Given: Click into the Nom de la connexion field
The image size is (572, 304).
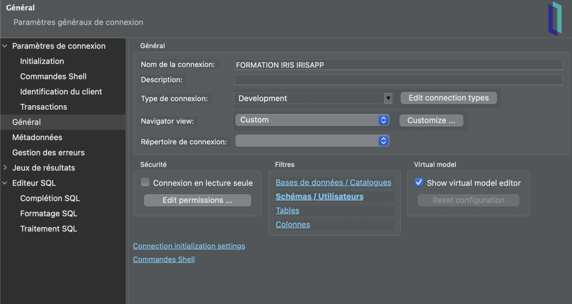Looking at the screenshot, I should (x=398, y=65).
